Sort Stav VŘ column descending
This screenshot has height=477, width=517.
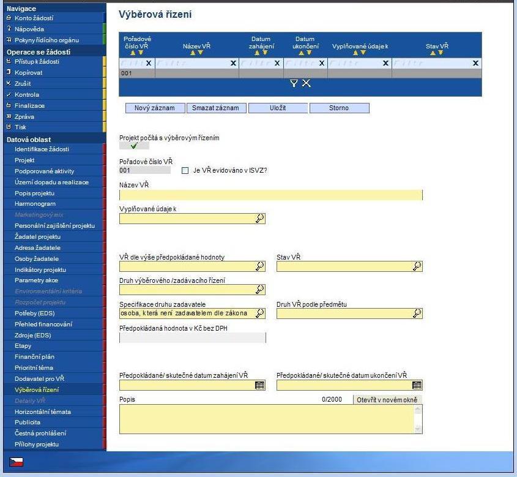point(441,53)
